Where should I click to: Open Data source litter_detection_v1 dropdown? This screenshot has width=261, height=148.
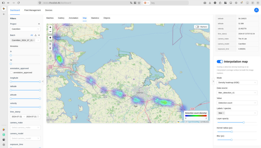237,93
